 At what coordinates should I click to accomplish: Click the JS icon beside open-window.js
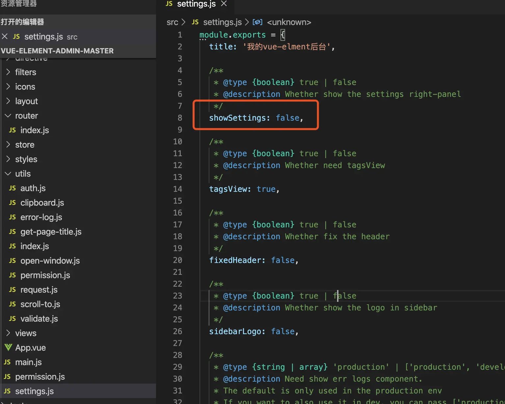13,261
